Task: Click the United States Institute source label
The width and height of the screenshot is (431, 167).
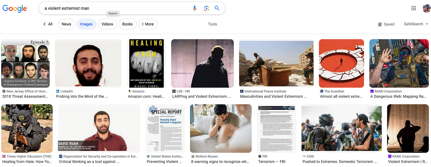Action: (167, 156)
